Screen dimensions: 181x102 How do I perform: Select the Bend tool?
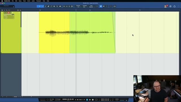click(57, 6)
